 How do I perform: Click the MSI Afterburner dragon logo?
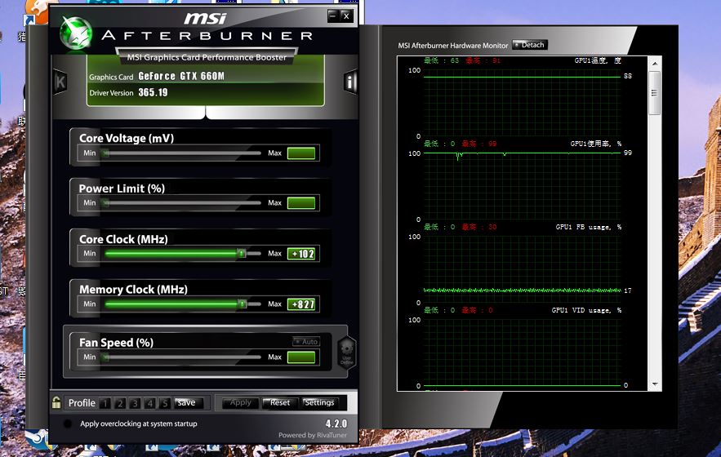click(x=75, y=33)
